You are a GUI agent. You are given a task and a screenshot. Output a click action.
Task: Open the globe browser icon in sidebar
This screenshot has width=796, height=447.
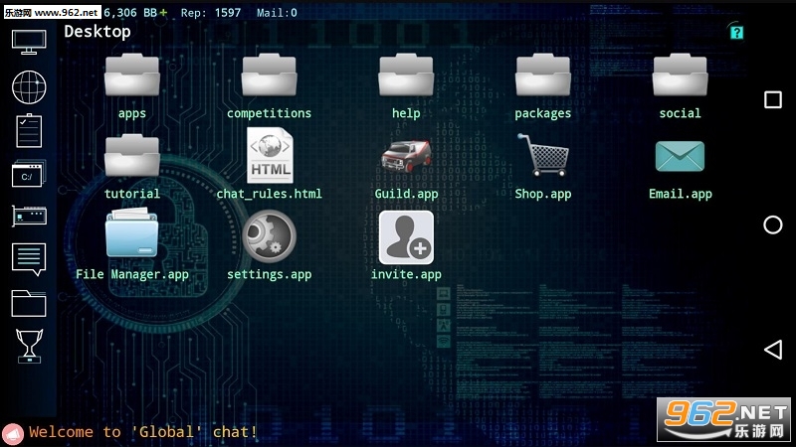[29, 86]
